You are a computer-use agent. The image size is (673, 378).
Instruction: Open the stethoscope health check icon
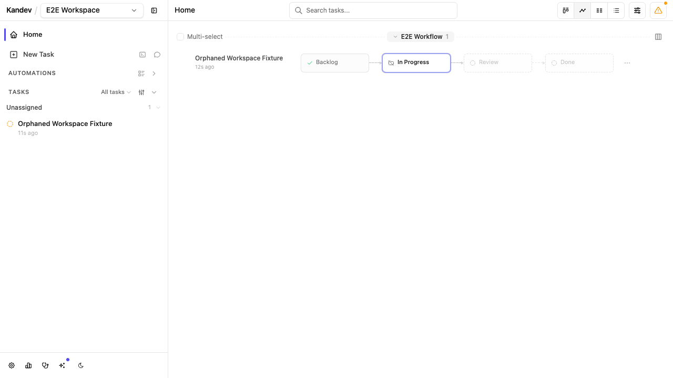point(45,365)
